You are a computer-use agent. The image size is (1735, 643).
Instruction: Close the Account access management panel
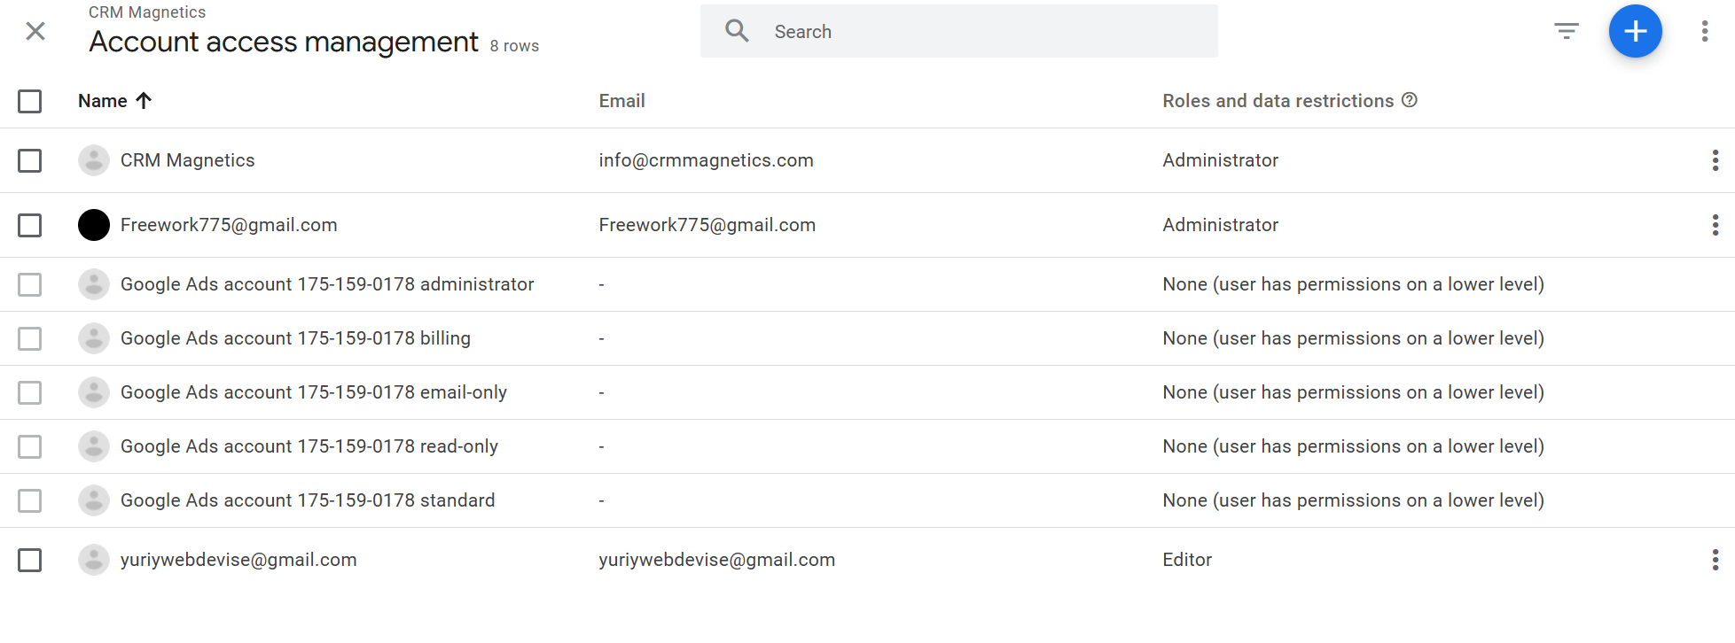pos(35,32)
